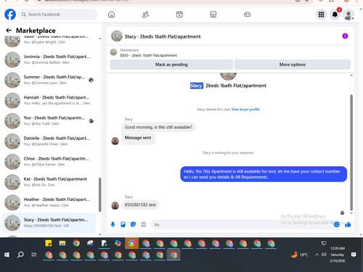This screenshot has width=363, height=272.
Task: Click the blue sent reply message bubble
Action: point(264,174)
